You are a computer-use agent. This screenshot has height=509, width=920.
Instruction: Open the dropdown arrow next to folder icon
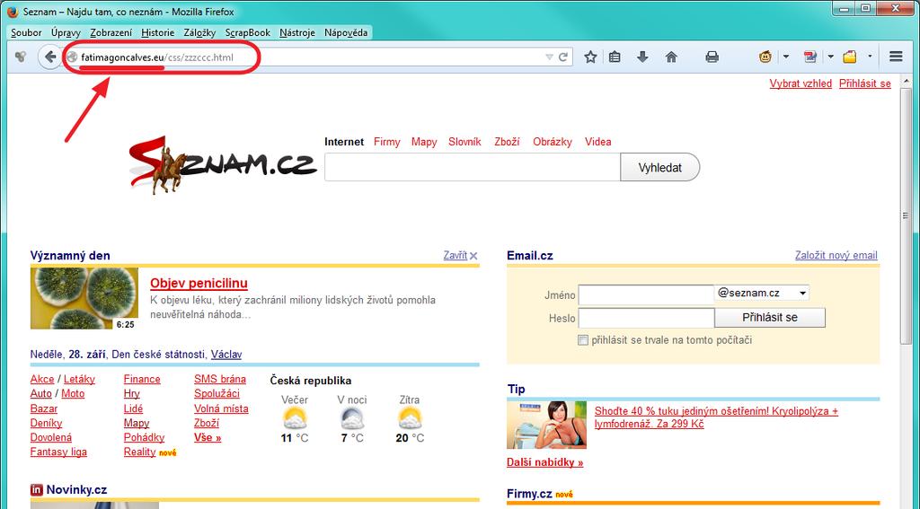(x=870, y=57)
